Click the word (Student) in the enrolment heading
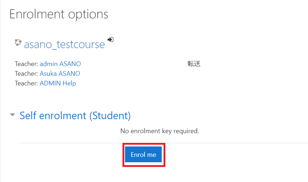 coord(110,116)
